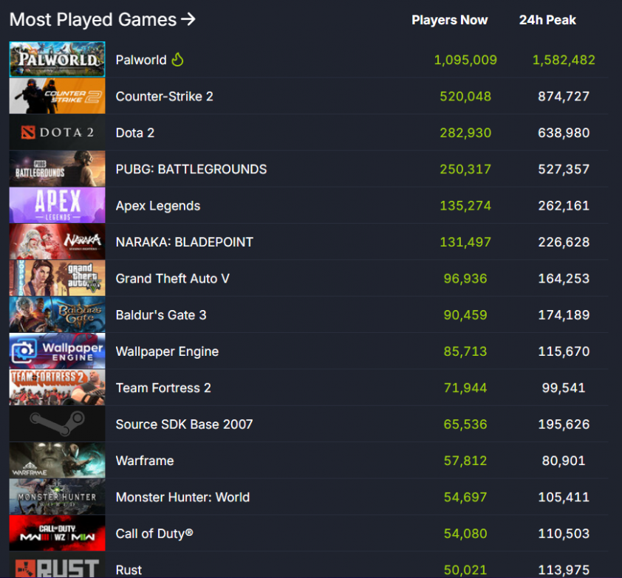
Task: Click the Grand Theft Auto V thumbnail
Action: [x=57, y=278]
